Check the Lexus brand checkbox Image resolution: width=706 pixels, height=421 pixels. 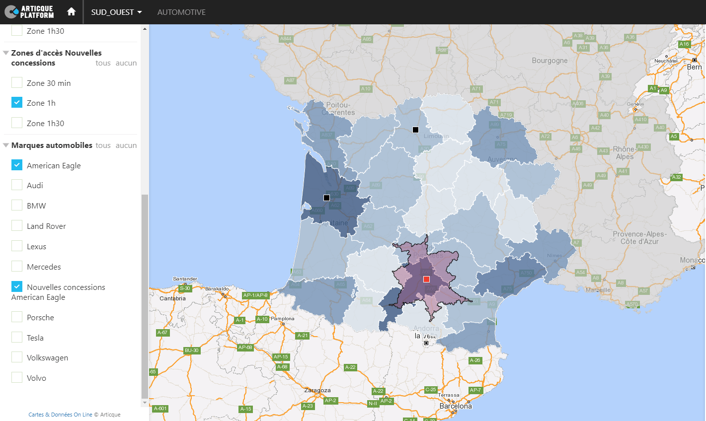tap(17, 246)
